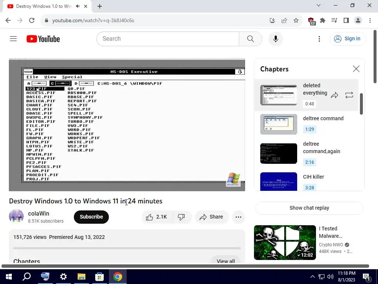
Task: Jump to 'deltree command' chapter thumbnail
Action: pyautogui.click(x=279, y=124)
